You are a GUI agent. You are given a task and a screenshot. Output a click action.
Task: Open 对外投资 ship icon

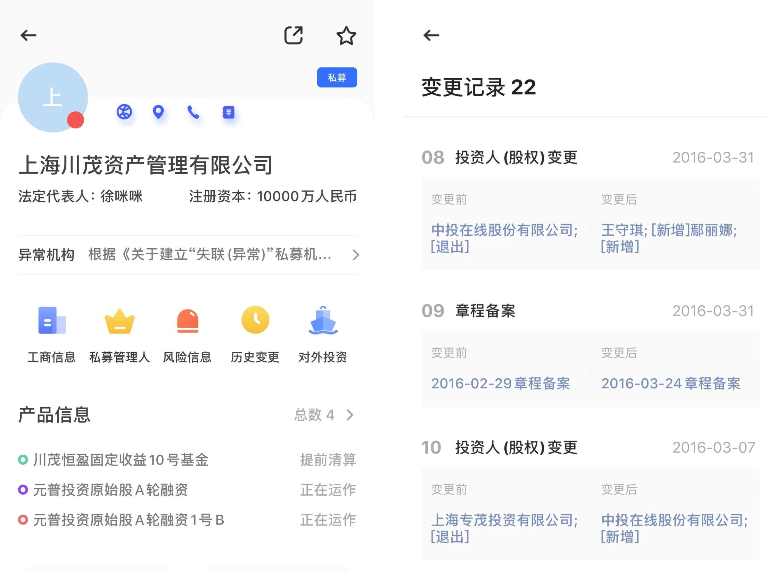[x=323, y=320]
